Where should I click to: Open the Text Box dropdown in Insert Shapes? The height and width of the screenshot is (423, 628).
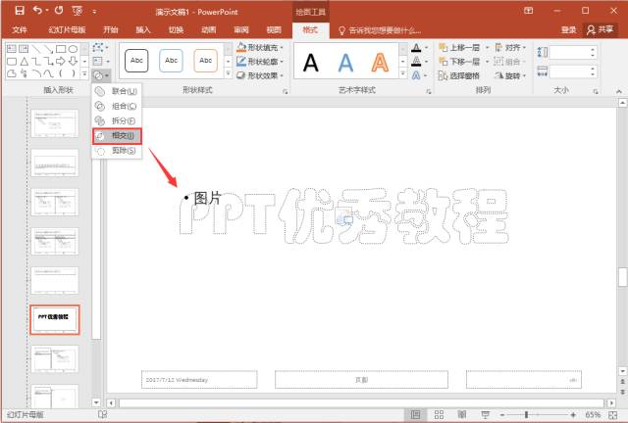100,61
